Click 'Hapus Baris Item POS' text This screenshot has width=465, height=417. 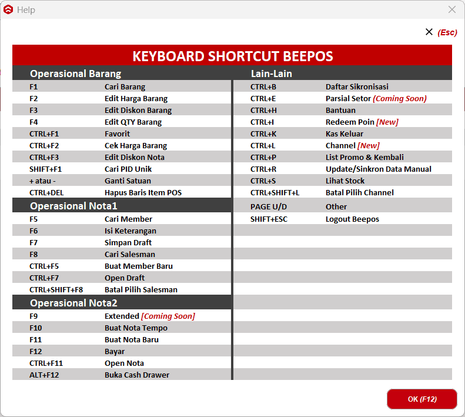143,193
